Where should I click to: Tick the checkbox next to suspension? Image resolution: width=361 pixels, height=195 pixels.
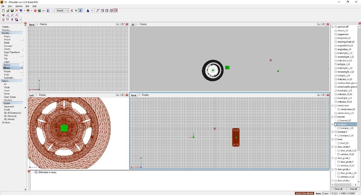coord(335,34)
